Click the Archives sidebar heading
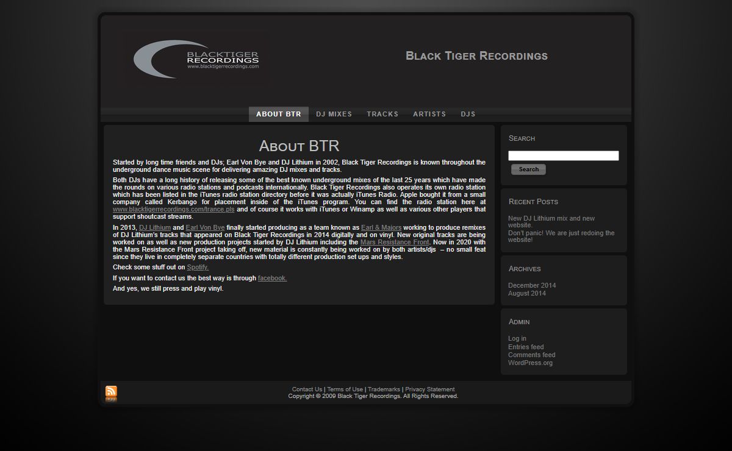This screenshot has height=451, width=732. click(x=525, y=269)
